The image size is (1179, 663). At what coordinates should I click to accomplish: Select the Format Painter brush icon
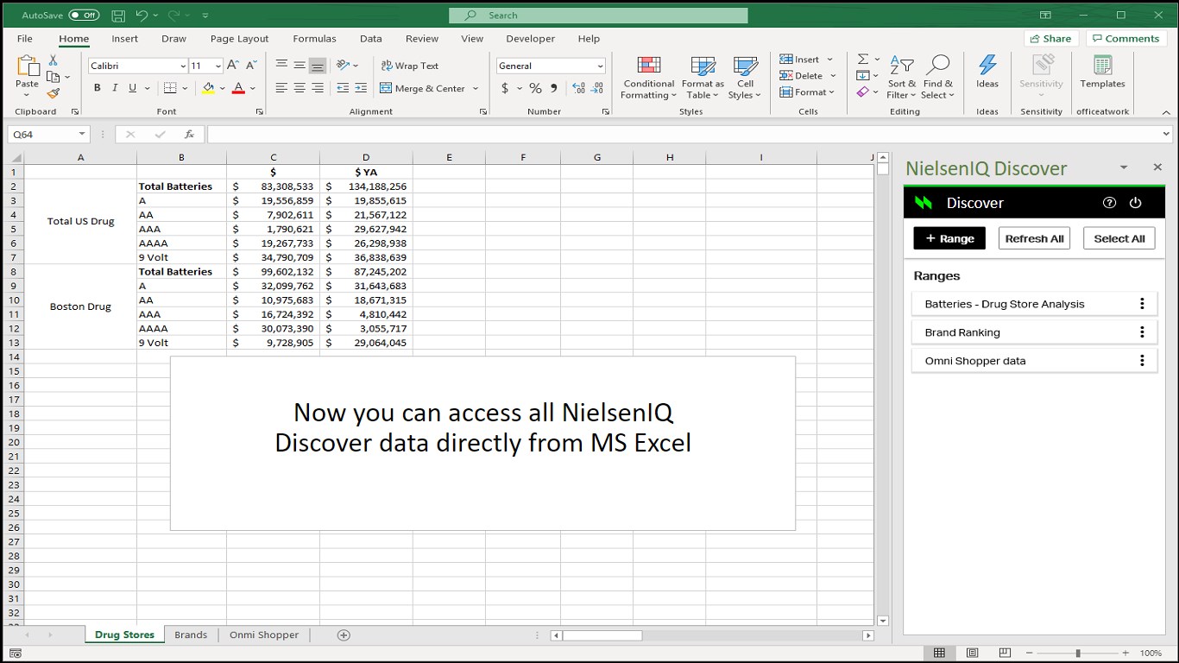click(x=54, y=93)
